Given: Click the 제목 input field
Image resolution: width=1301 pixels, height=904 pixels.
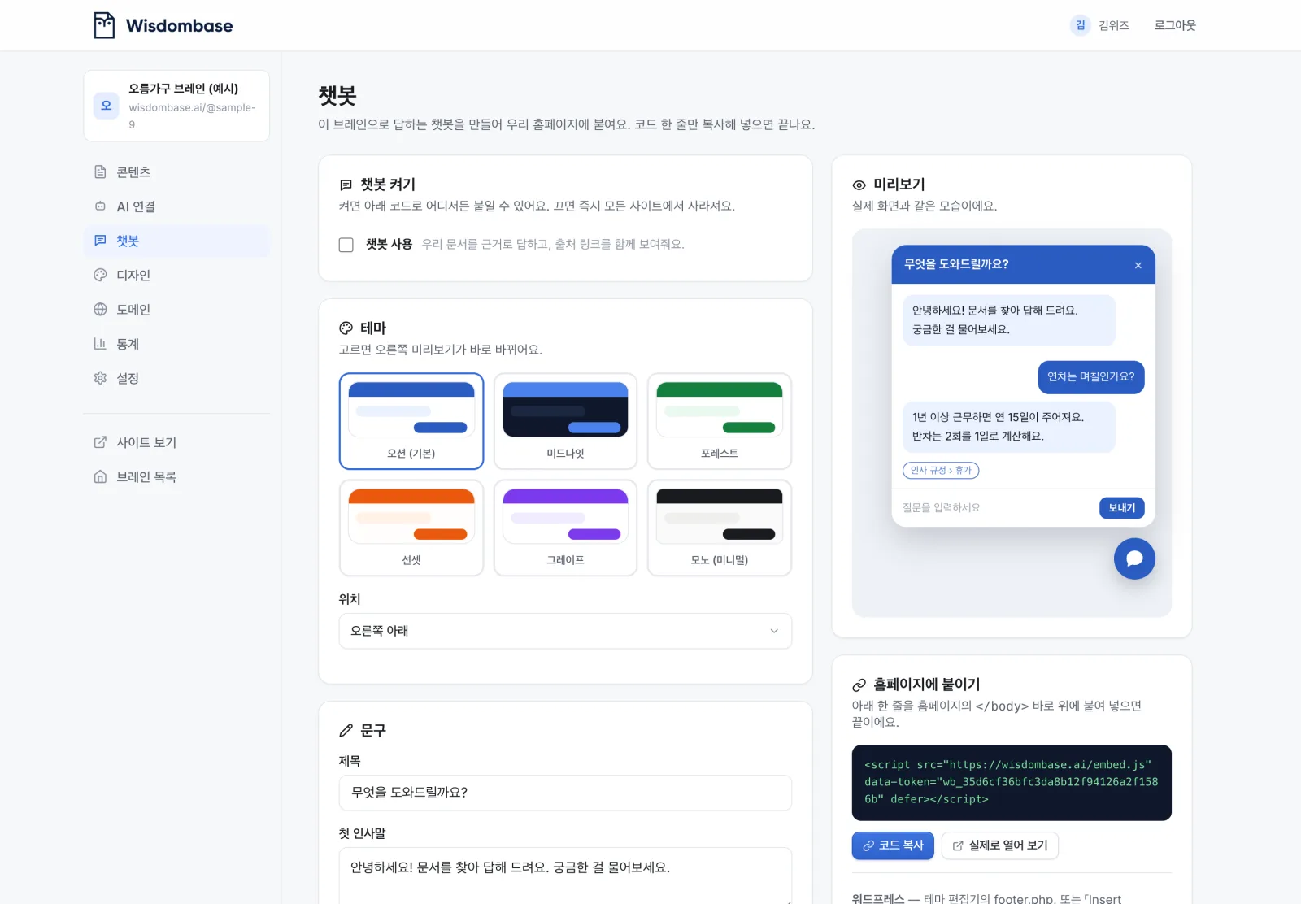Looking at the screenshot, I should (x=565, y=793).
